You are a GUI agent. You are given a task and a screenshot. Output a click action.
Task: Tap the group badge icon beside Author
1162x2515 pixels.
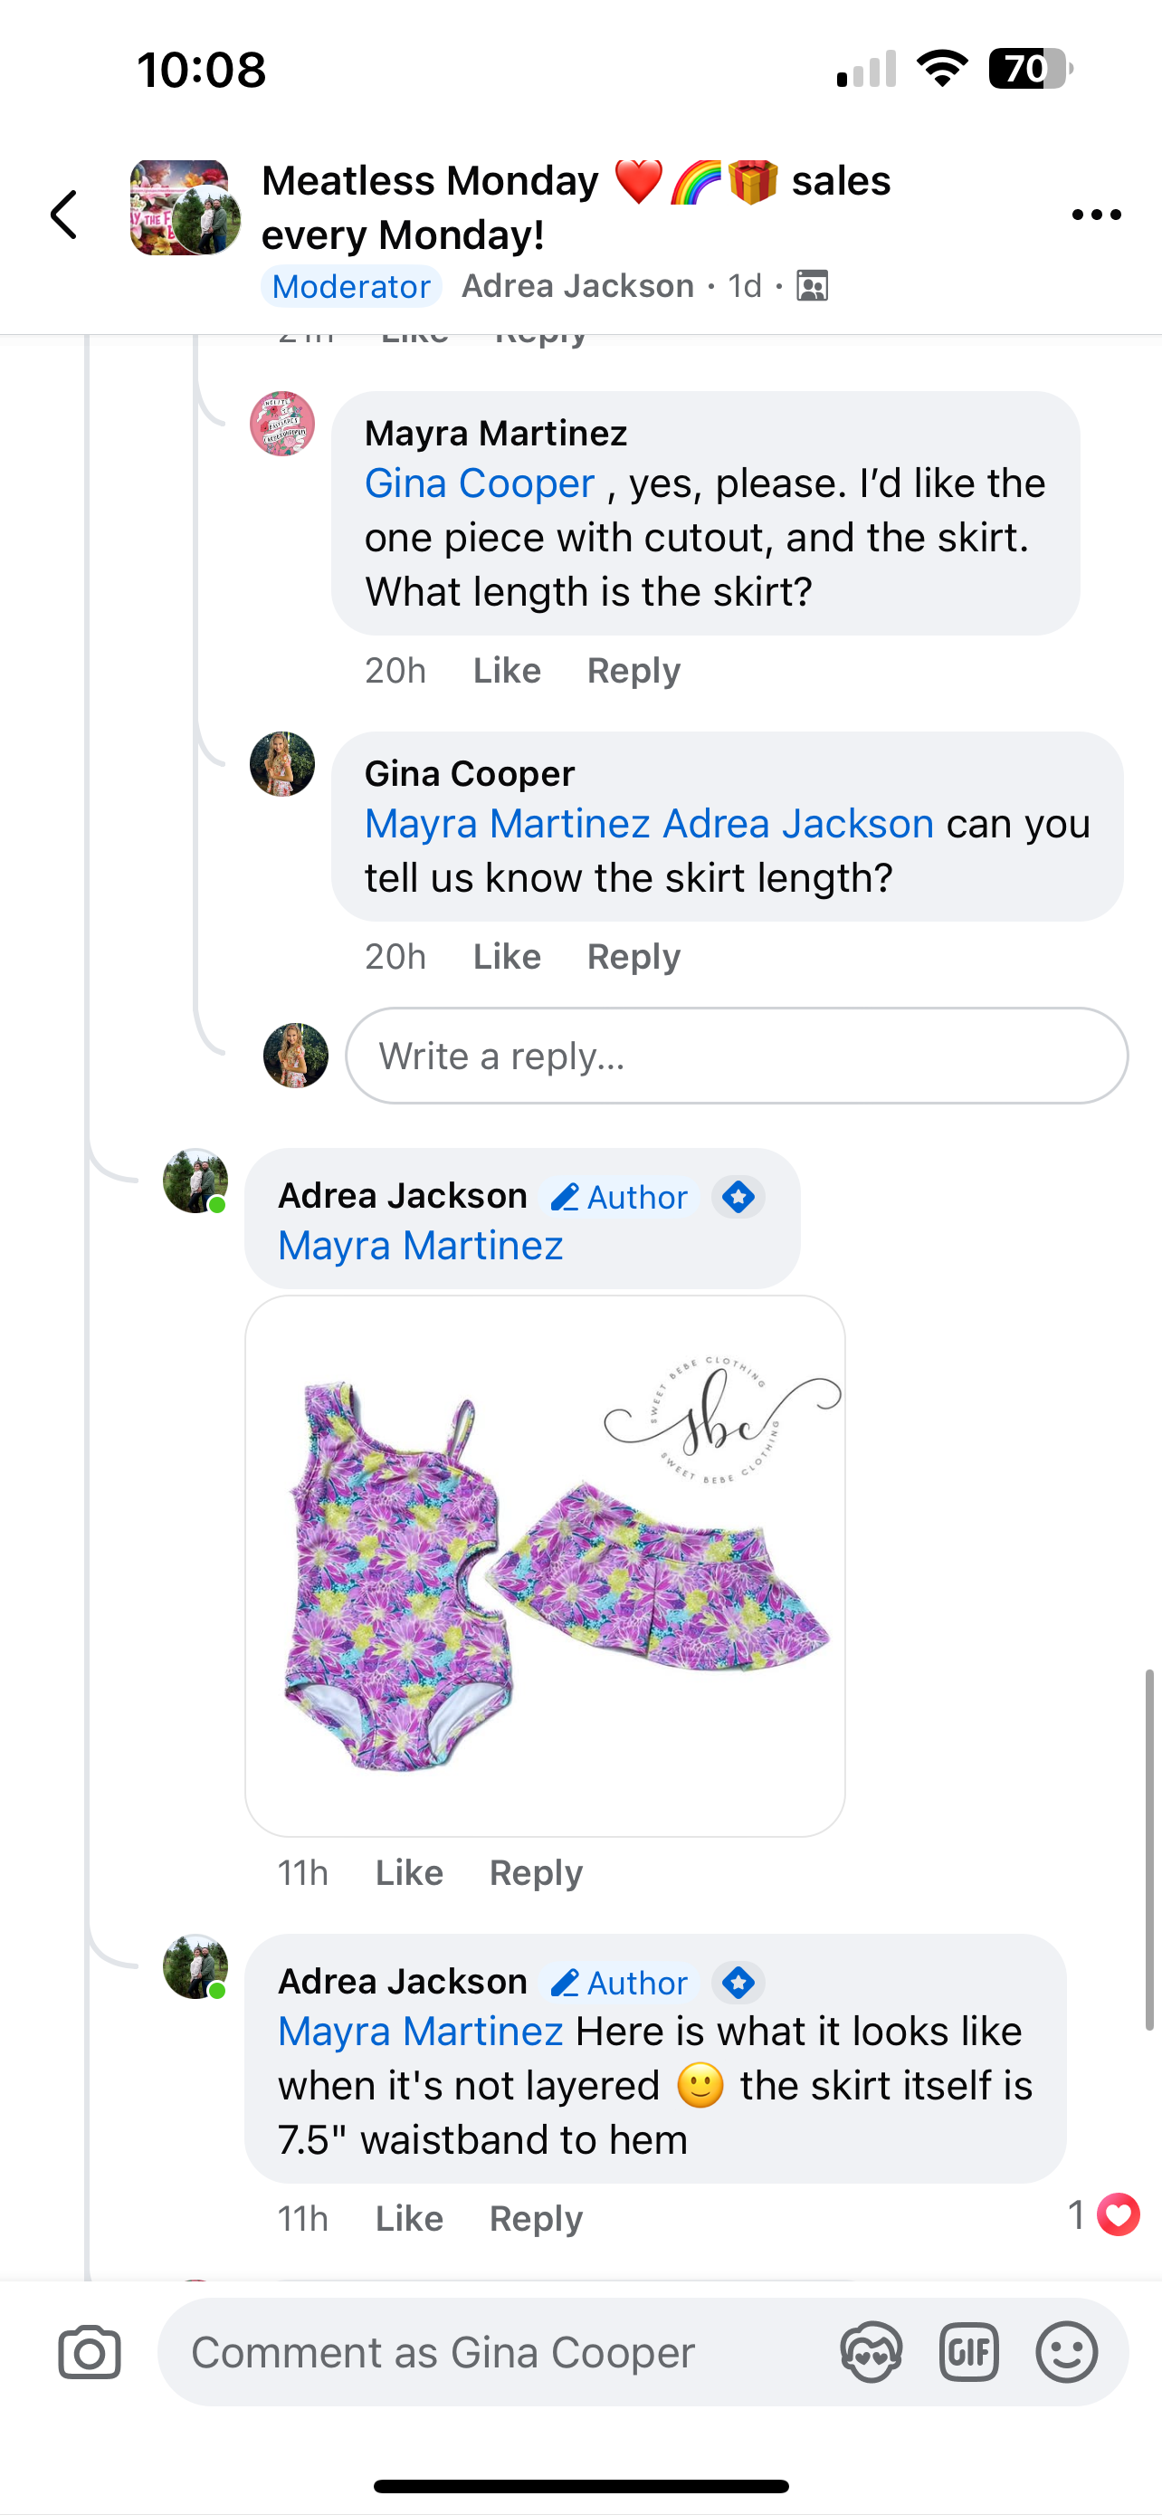(738, 1197)
